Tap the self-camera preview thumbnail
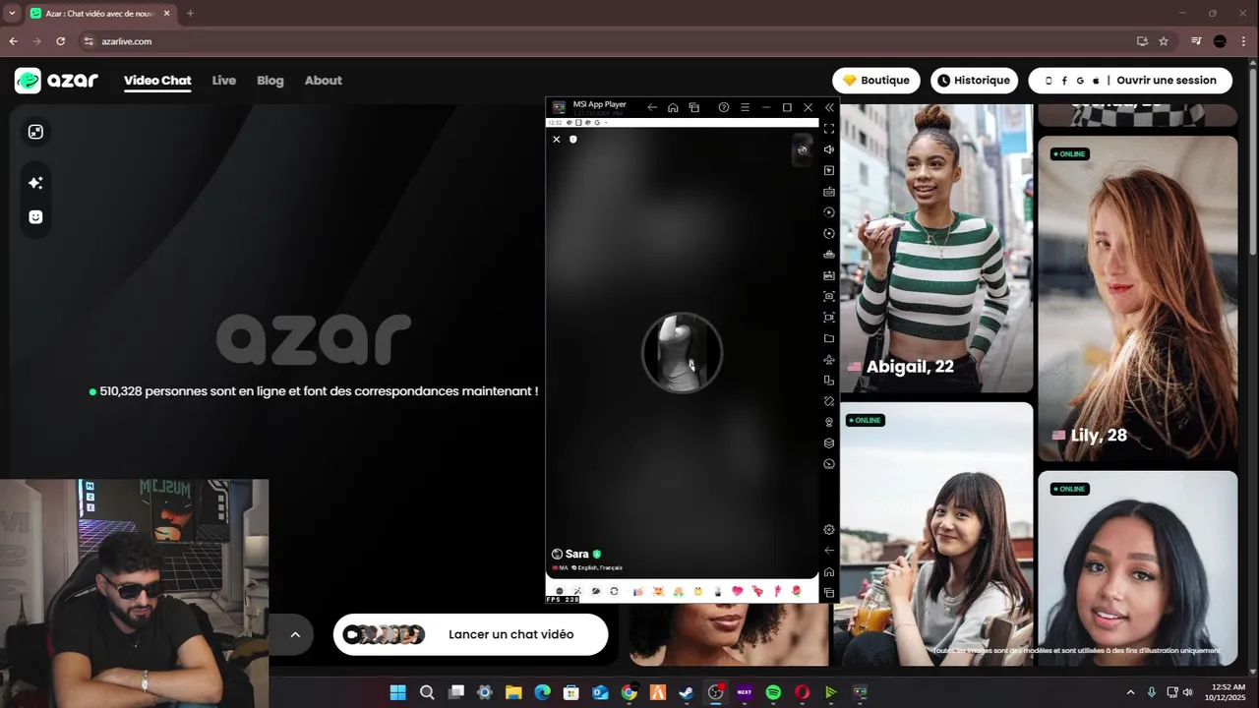The height and width of the screenshot is (708, 1259). pos(803,149)
